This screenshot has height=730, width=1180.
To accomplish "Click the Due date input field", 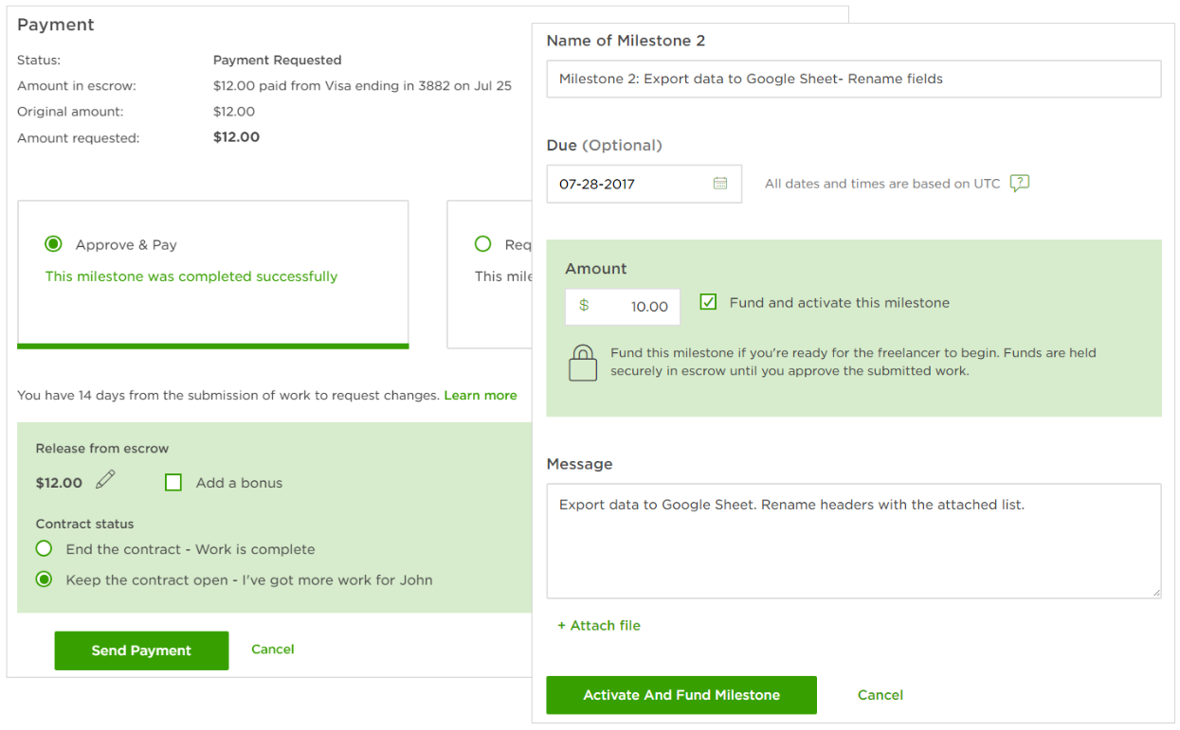I will point(630,185).
